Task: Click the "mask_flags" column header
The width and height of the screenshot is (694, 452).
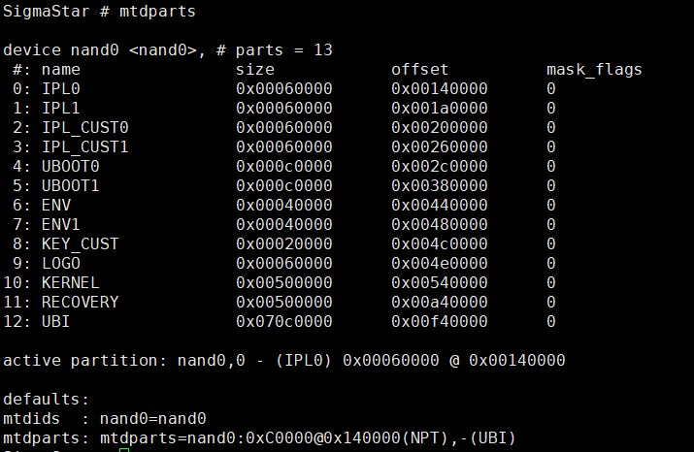Action: pos(594,70)
